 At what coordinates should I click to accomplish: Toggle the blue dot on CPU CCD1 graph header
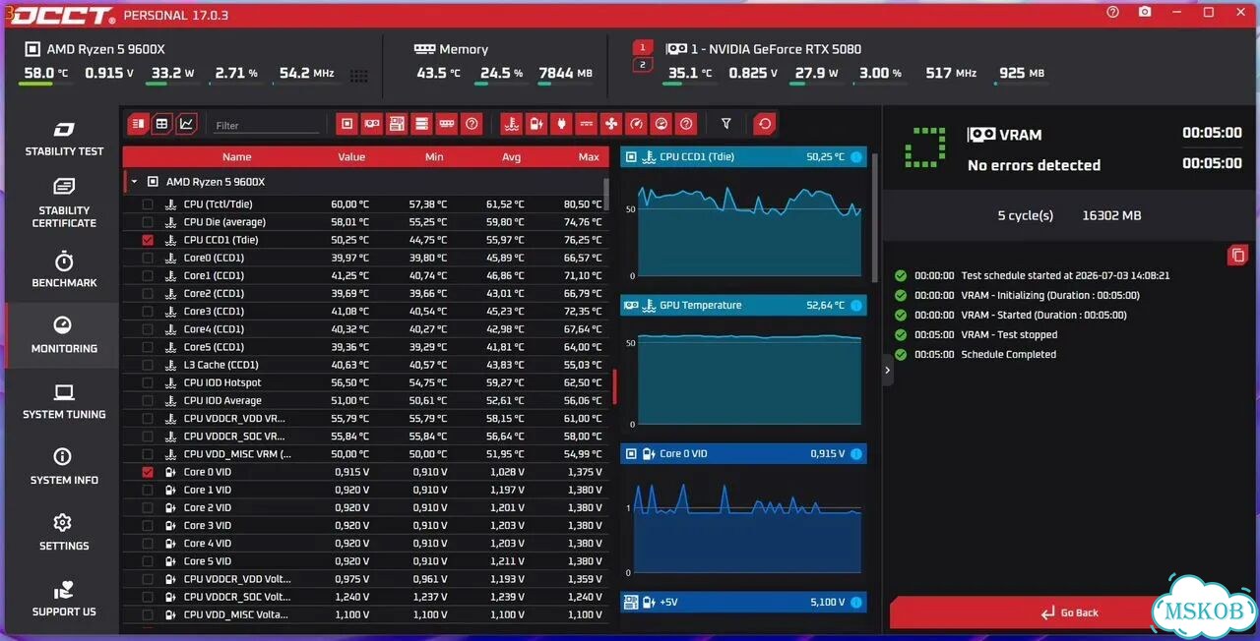(855, 157)
